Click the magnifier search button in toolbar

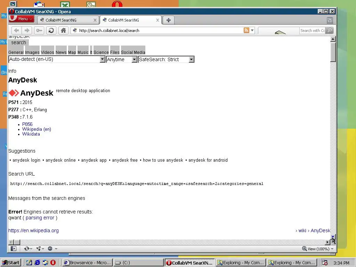click(x=330, y=31)
